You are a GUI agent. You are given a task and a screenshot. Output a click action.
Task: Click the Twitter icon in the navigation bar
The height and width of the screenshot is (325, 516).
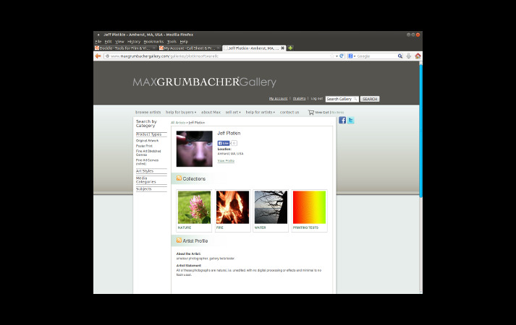351,120
